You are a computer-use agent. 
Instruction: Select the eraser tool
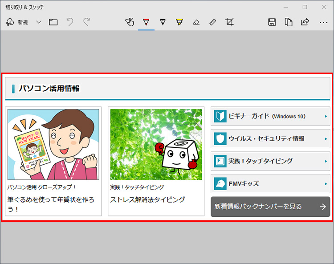[196, 22]
